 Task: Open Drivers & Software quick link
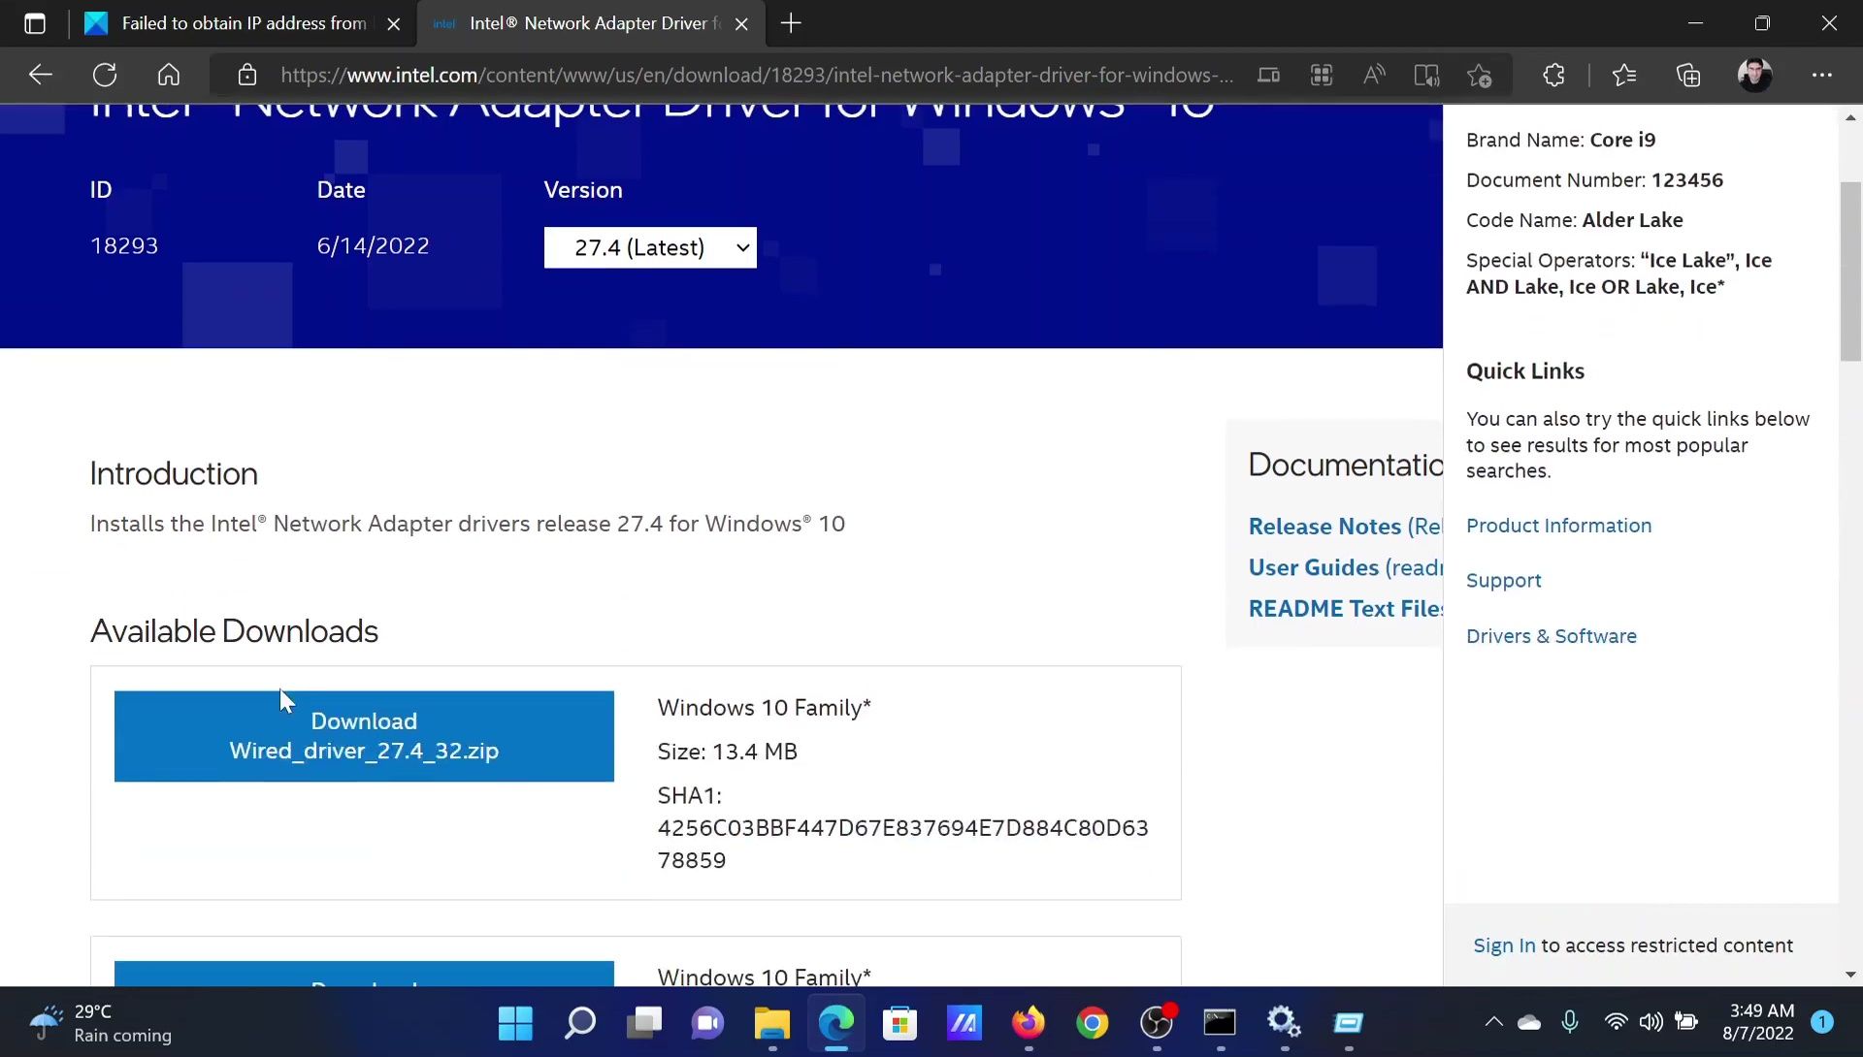(x=1551, y=636)
